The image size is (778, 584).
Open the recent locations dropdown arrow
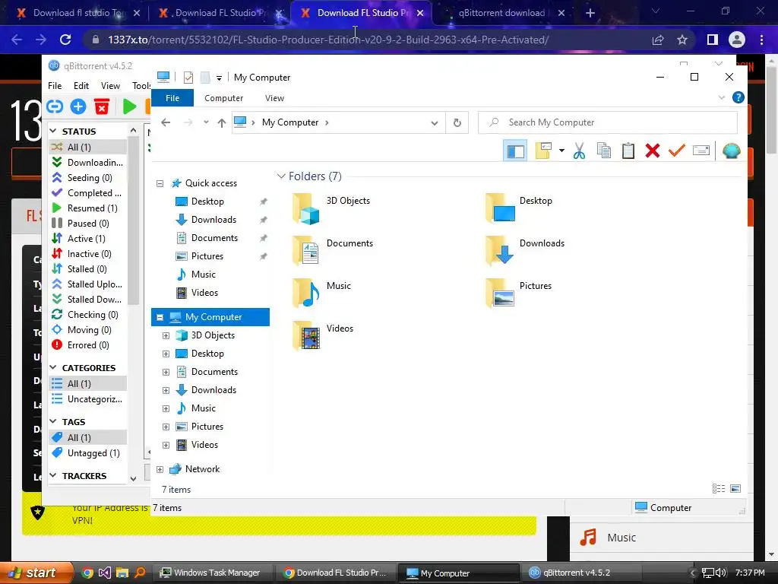[x=206, y=122]
